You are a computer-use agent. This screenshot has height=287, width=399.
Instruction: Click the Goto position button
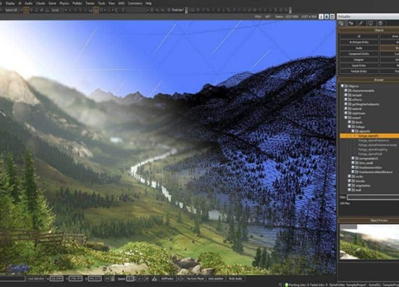pos(216,279)
